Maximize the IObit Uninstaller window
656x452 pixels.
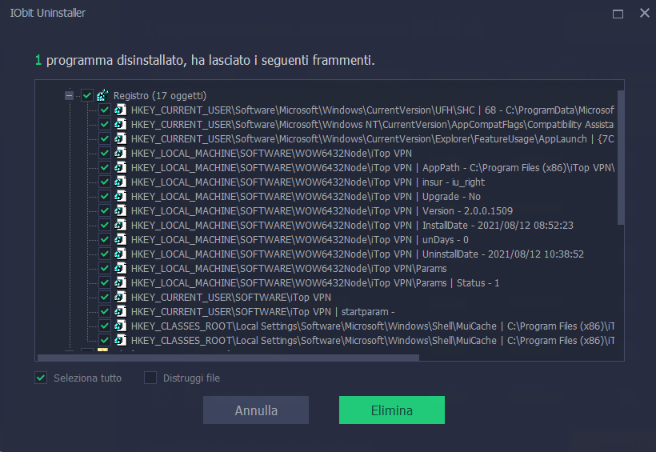tap(618, 14)
